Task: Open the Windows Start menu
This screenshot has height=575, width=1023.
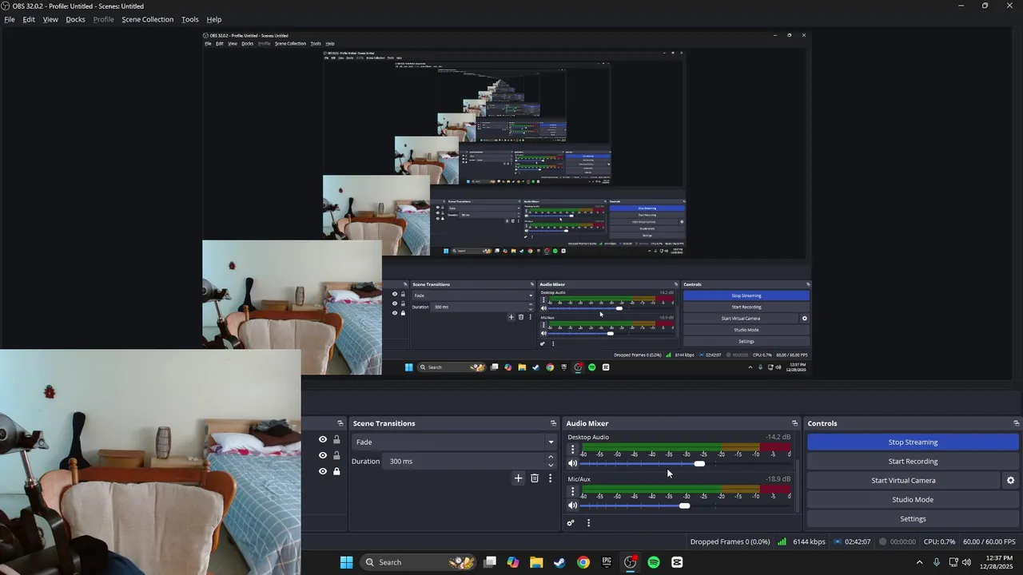Action: (x=346, y=562)
